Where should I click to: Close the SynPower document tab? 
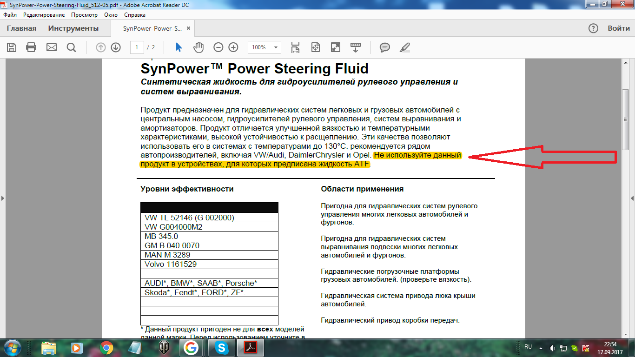(x=188, y=28)
